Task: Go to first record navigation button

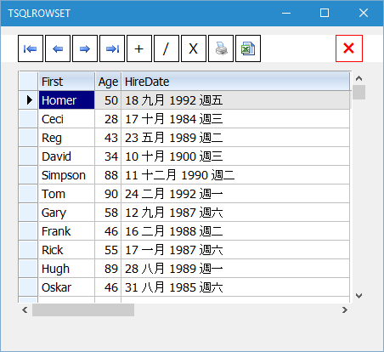Action: point(31,48)
